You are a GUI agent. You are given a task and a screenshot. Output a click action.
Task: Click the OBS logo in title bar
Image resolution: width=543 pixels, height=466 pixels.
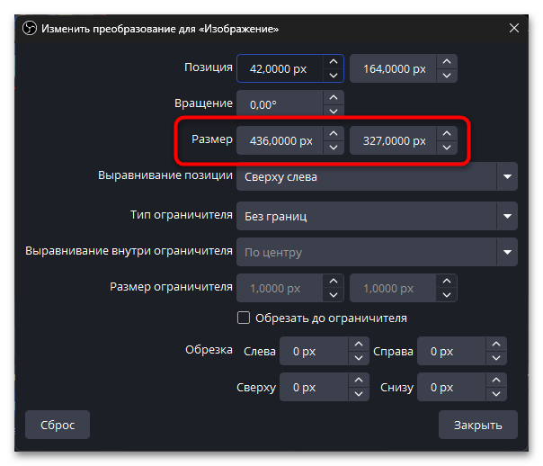(x=30, y=28)
